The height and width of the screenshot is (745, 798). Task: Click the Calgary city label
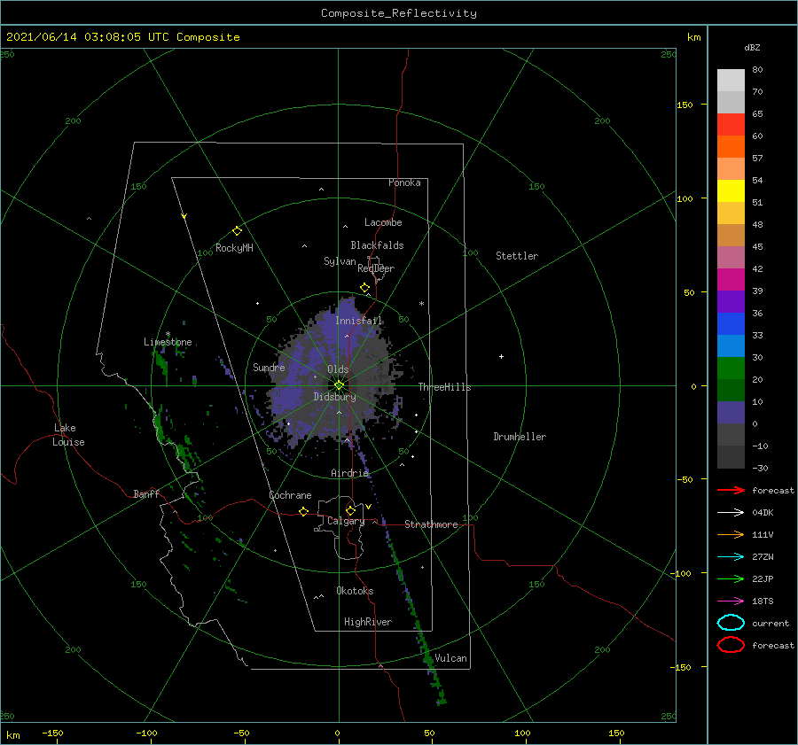[346, 521]
